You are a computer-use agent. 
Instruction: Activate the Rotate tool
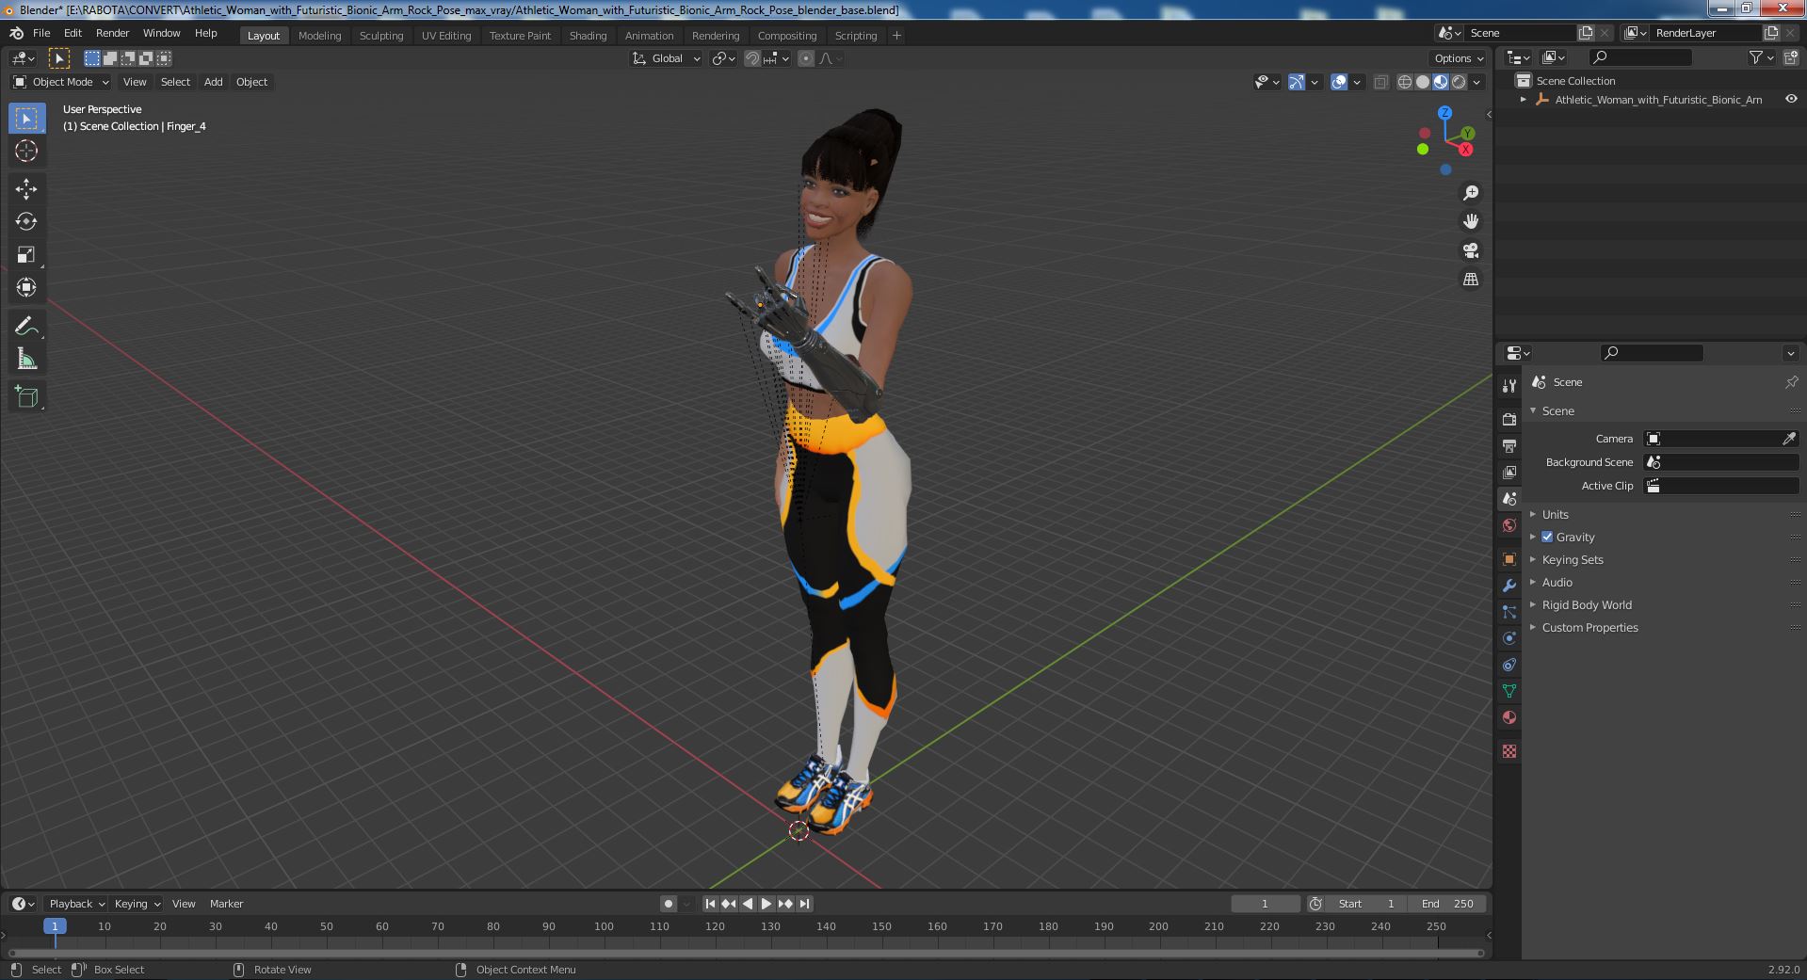pyautogui.click(x=26, y=221)
